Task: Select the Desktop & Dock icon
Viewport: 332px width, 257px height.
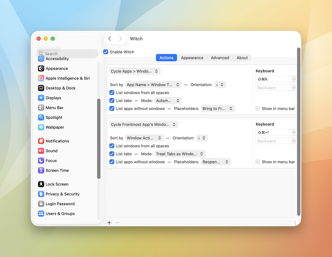Action: (41, 88)
